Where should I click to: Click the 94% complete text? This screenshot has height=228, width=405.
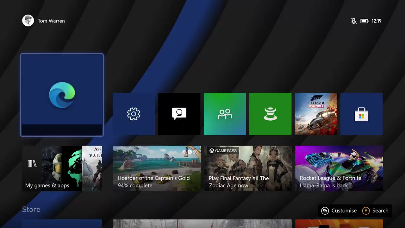click(135, 186)
